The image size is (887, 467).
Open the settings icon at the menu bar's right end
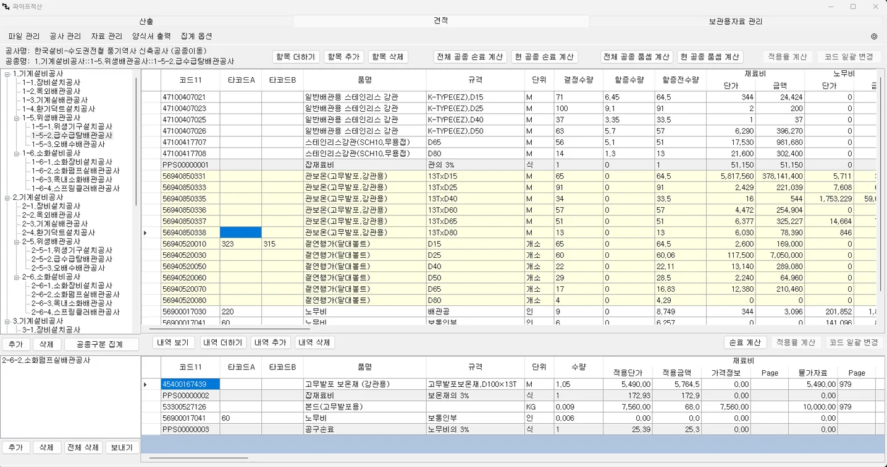[x=873, y=36]
